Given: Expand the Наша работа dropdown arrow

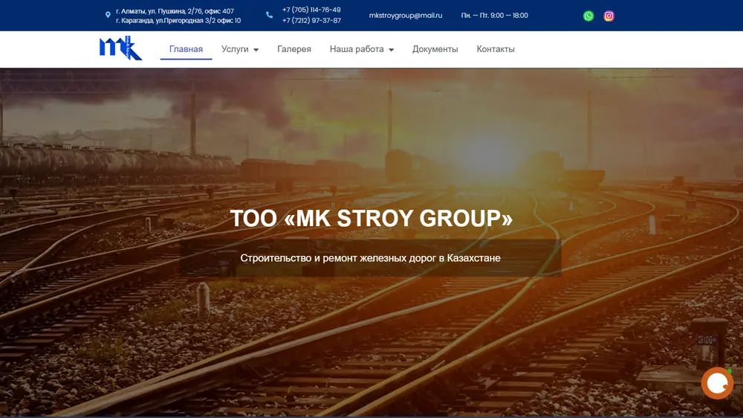Looking at the screenshot, I should (x=391, y=50).
